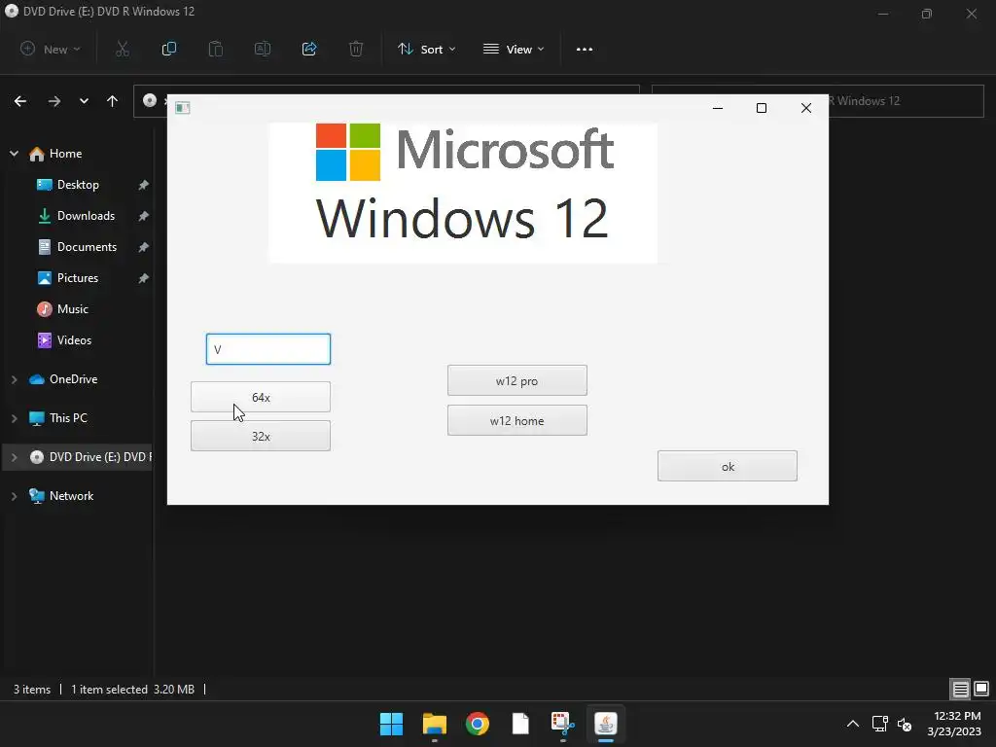The width and height of the screenshot is (996, 747).
Task: Click the network status tray icon
Action: 879,724
